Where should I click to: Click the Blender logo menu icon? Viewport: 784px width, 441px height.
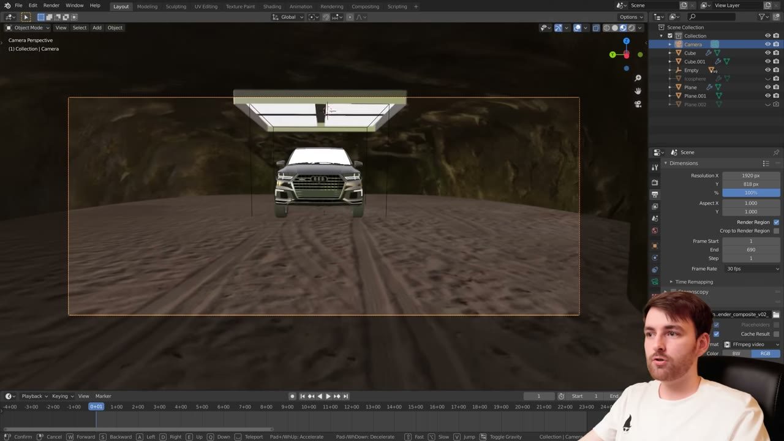pos(7,6)
